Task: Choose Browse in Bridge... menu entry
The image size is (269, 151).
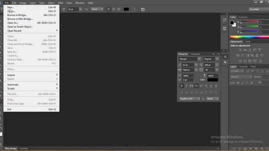Action: tap(32, 15)
